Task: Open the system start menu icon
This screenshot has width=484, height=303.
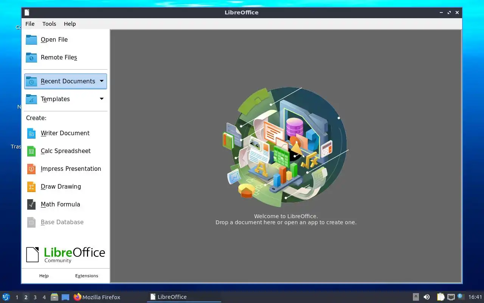Action: (6, 297)
